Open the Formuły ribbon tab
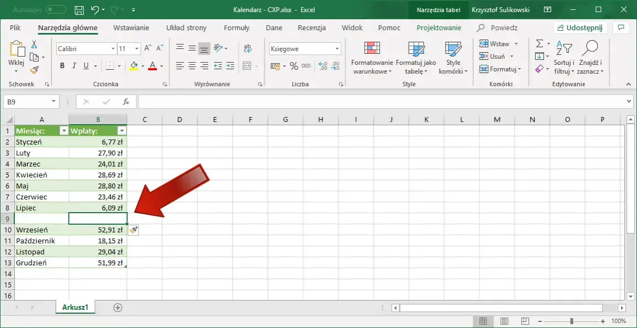The image size is (637, 328). 237,28
